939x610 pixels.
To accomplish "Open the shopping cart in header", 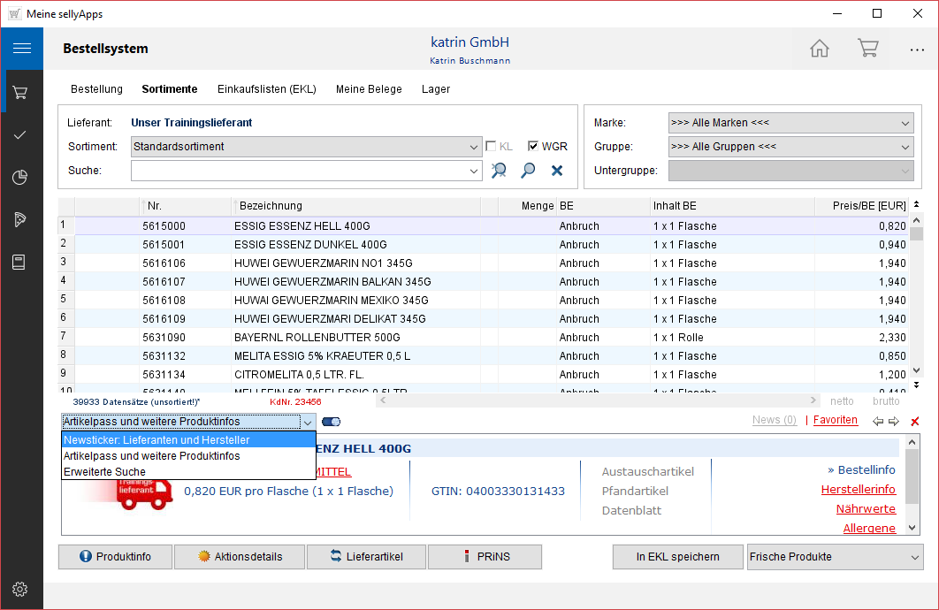I will tap(867, 49).
